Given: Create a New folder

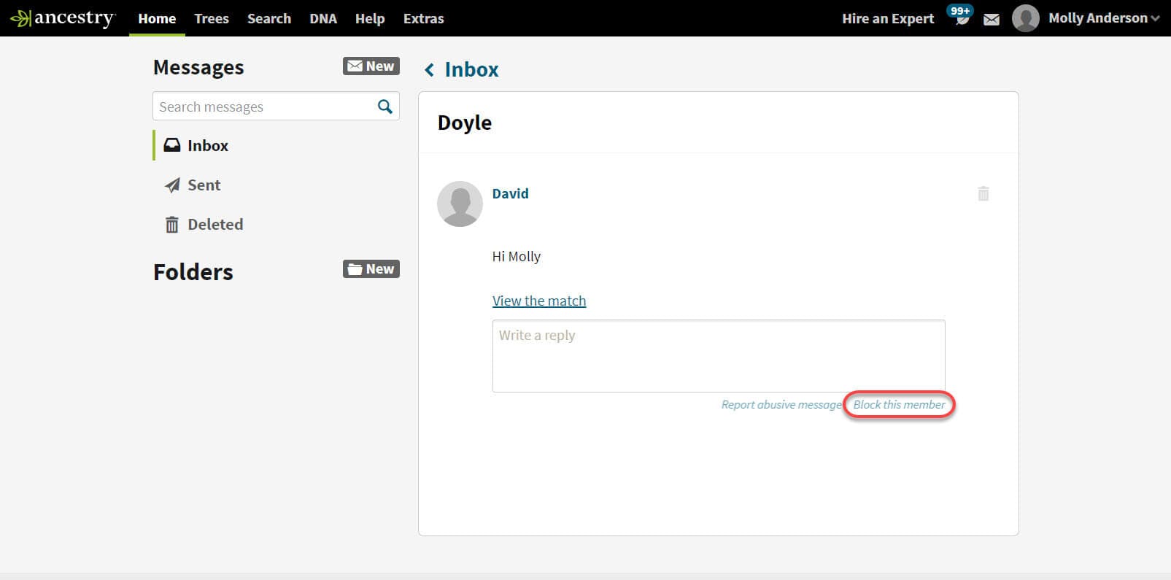Looking at the screenshot, I should [x=371, y=269].
